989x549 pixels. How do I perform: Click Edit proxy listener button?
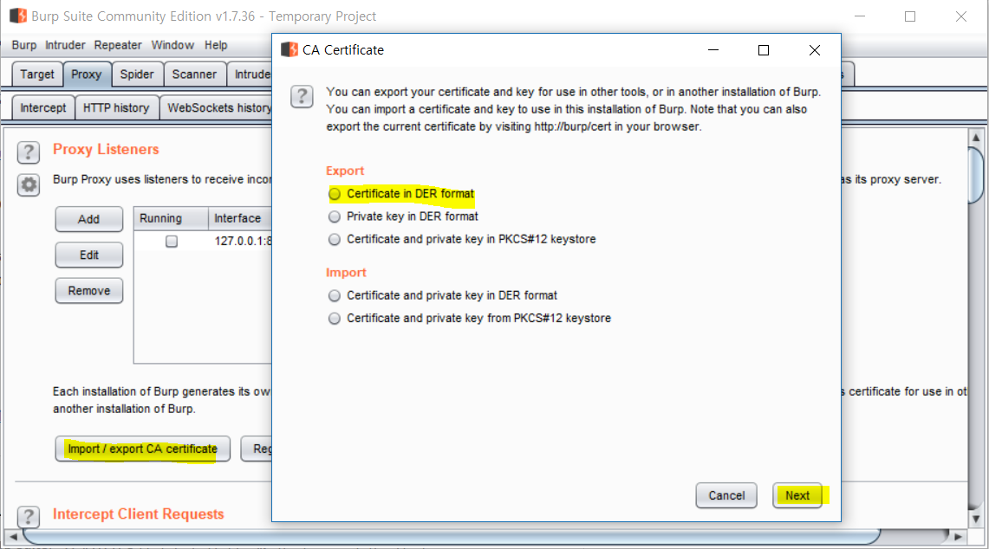(x=89, y=255)
